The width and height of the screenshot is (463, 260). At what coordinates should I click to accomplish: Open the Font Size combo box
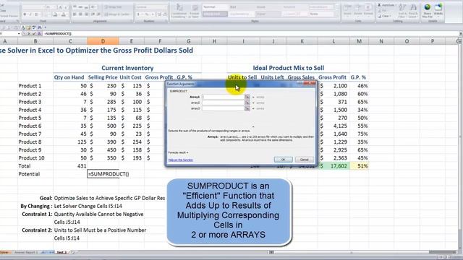51,7
